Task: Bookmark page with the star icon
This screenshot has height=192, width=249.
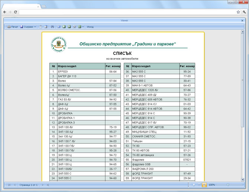Action: click(238, 12)
